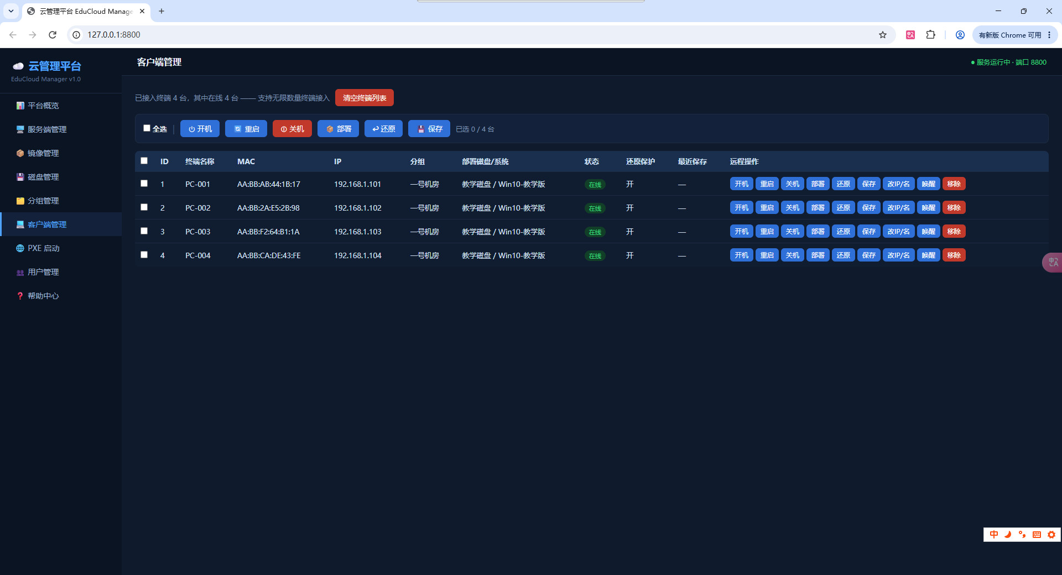Open 分组管理 sidebar item
Image resolution: width=1062 pixels, height=575 pixels.
61,201
